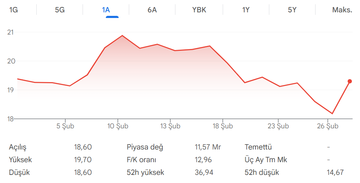Click the 52h yüksek value 36,94

pyautogui.click(x=203, y=172)
